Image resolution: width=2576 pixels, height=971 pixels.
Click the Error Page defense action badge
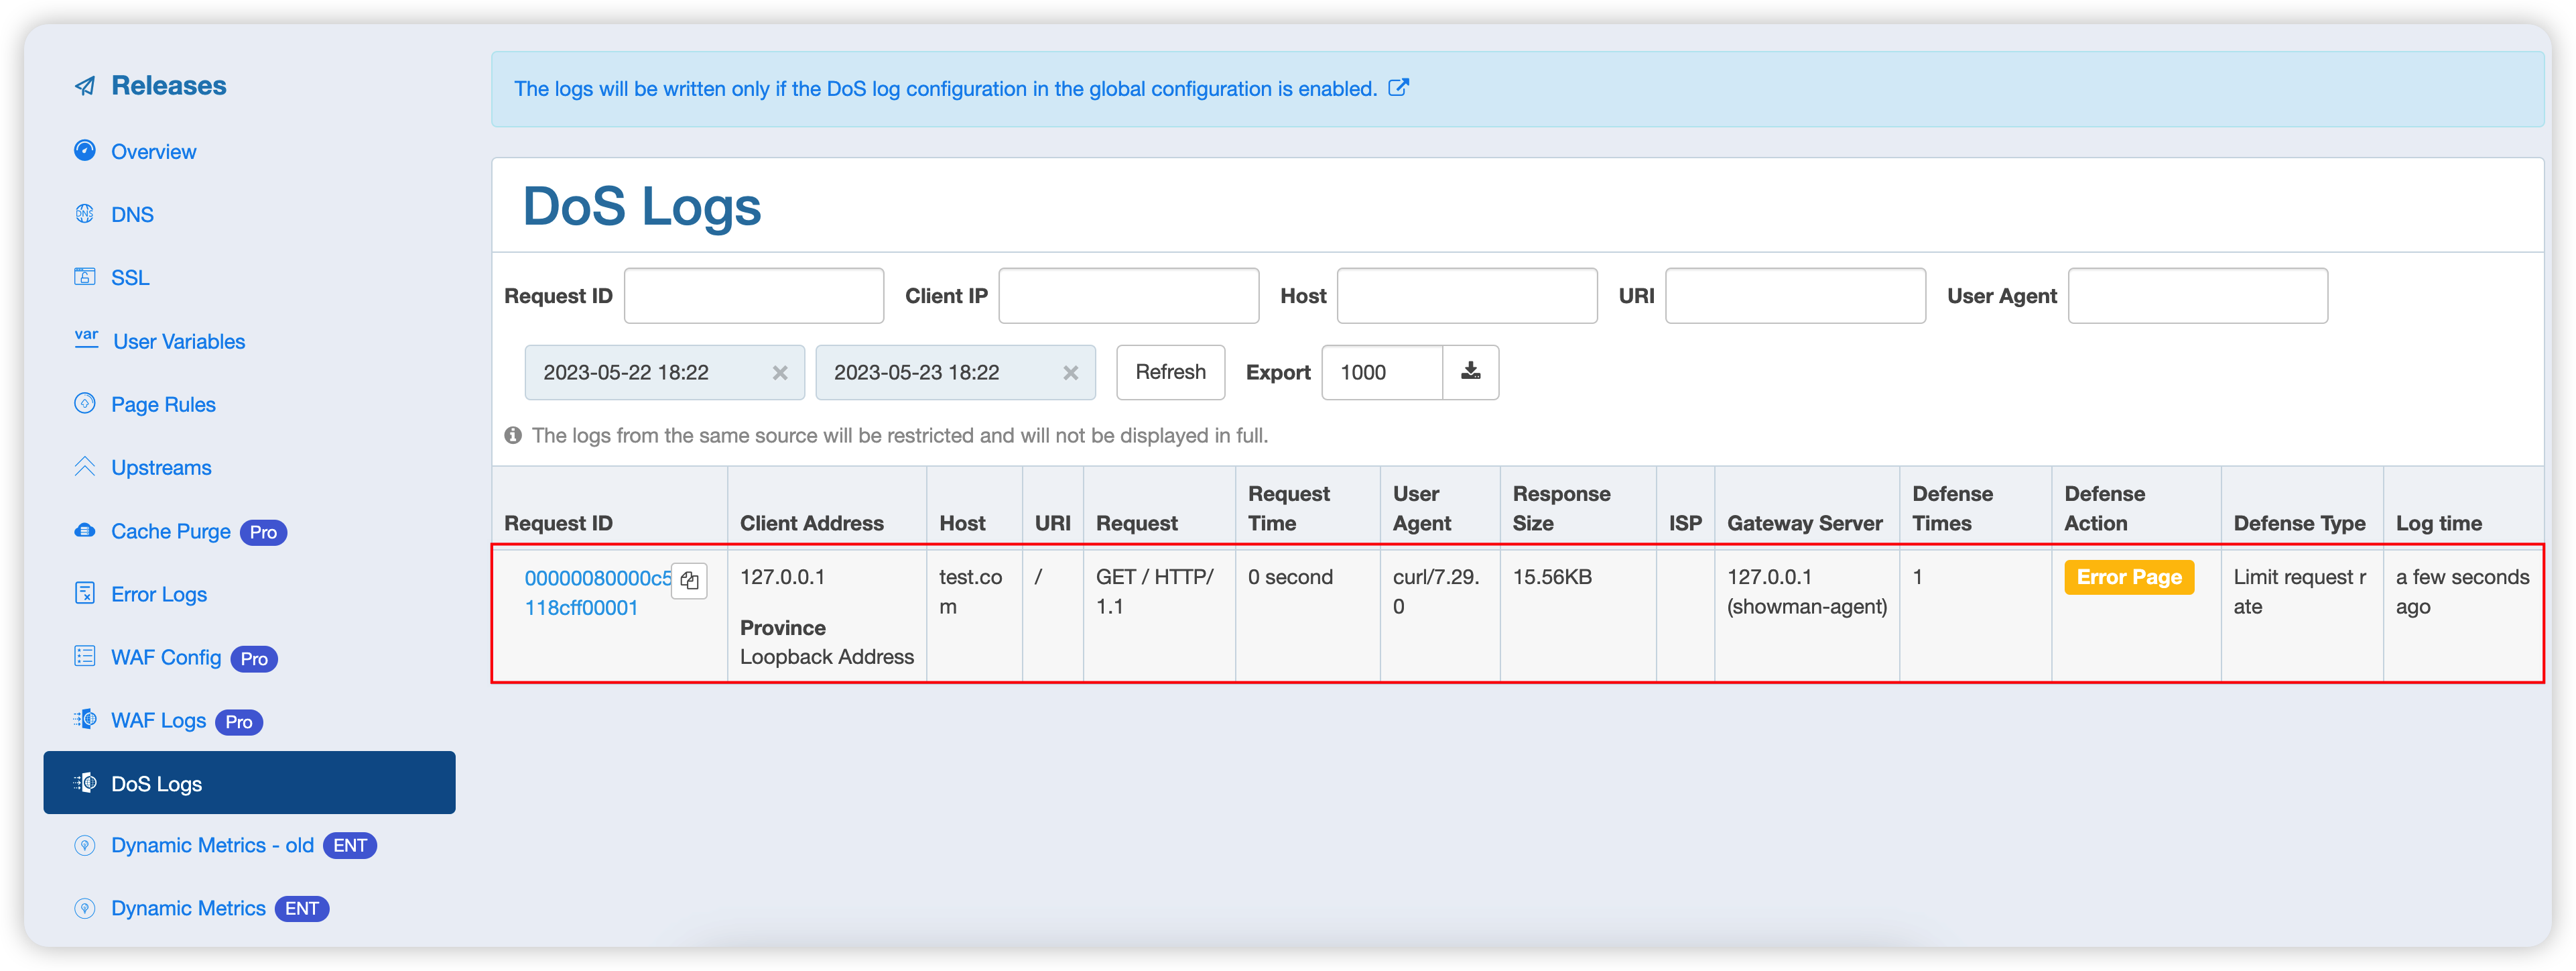[2128, 577]
